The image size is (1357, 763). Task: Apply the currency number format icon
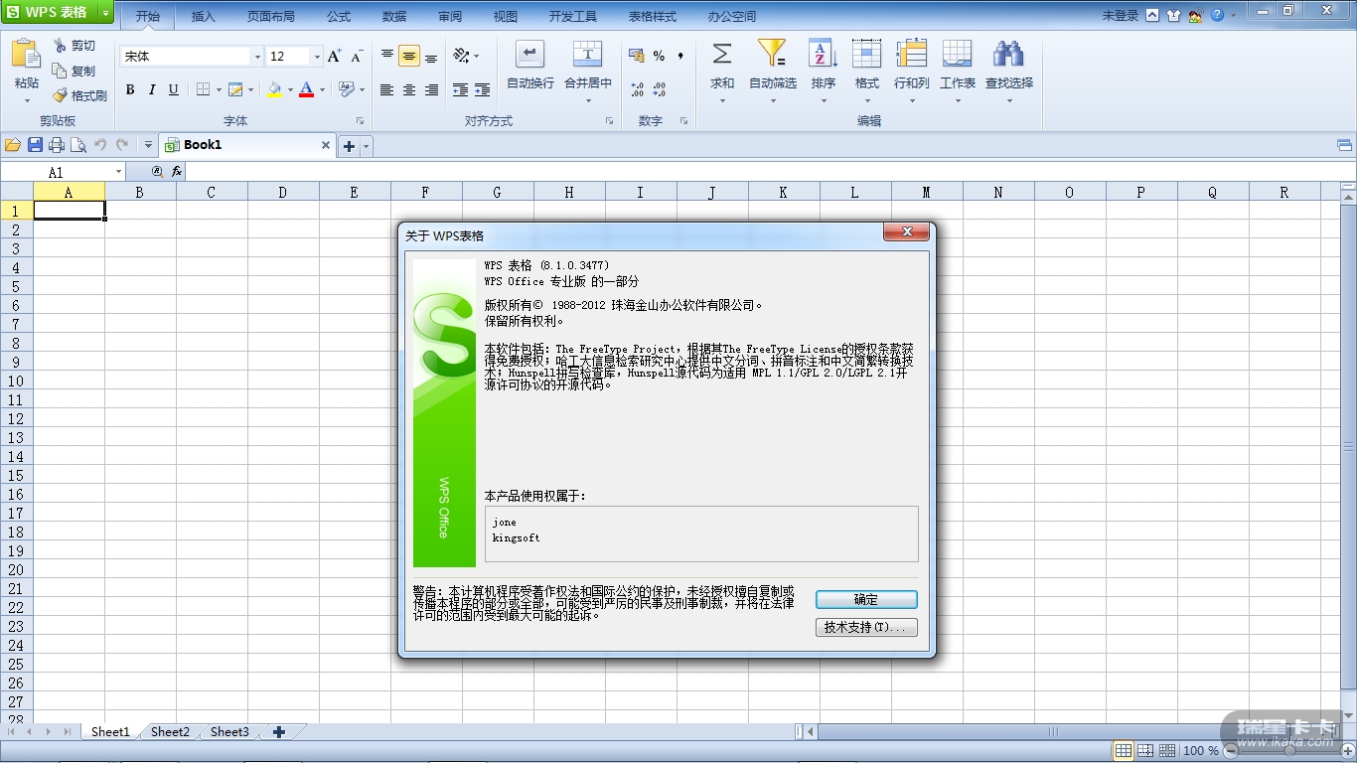[x=637, y=57]
